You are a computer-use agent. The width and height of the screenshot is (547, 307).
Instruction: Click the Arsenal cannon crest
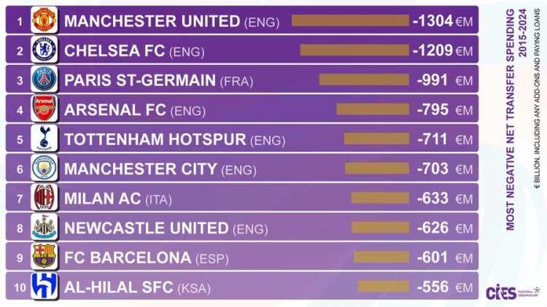point(44,109)
